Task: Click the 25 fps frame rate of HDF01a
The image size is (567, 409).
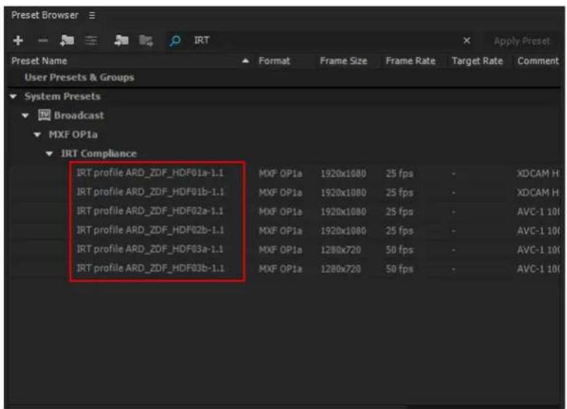Action: [399, 174]
